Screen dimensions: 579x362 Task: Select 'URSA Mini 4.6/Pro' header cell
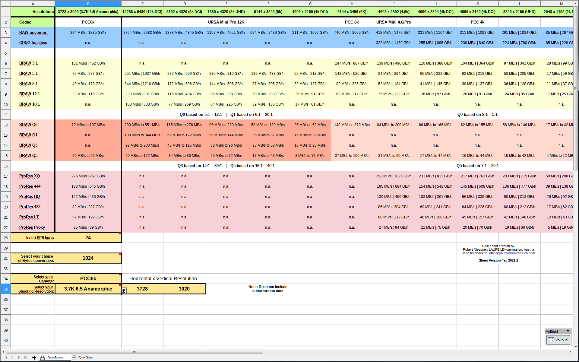394,22
